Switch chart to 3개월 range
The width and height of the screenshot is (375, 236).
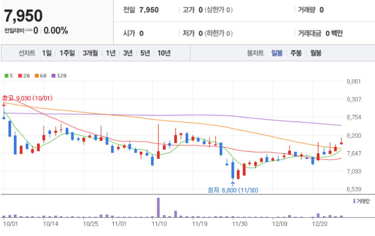[90, 53]
